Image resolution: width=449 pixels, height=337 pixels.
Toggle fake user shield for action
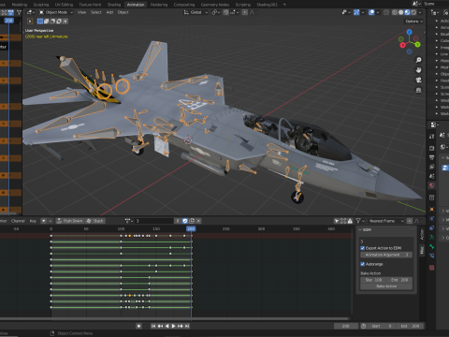click(185, 221)
